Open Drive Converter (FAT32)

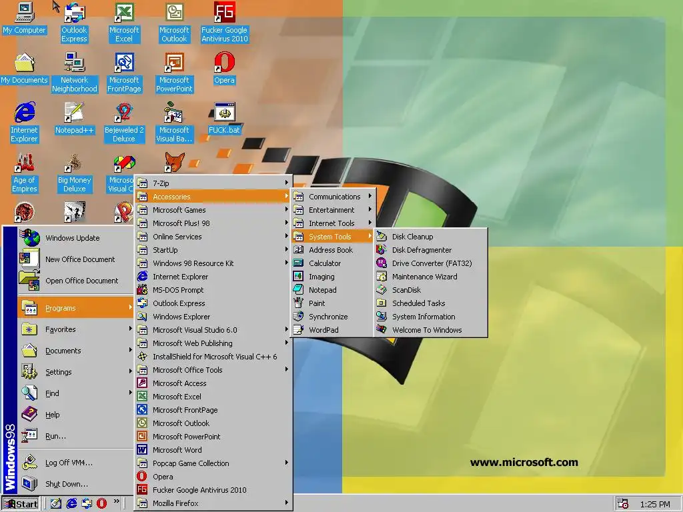point(430,263)
